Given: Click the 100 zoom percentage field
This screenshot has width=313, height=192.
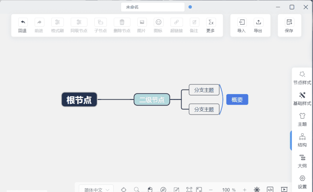Looking at the screenshot, I should (x=226, y=190).
